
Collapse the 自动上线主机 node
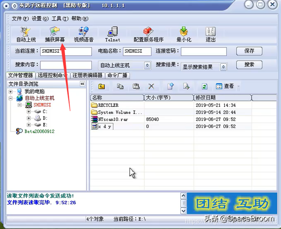click(11, 98)
